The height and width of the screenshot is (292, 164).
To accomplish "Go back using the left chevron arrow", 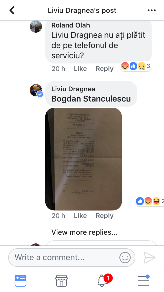I will click(12, 11).
